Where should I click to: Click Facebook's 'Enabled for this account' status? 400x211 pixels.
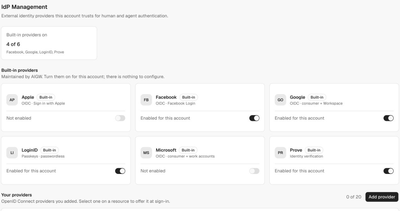(165, 118)
